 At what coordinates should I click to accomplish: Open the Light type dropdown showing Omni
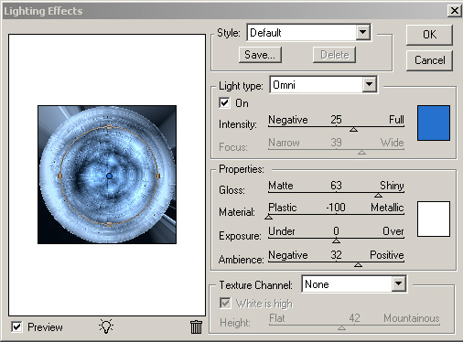point(324,84)
